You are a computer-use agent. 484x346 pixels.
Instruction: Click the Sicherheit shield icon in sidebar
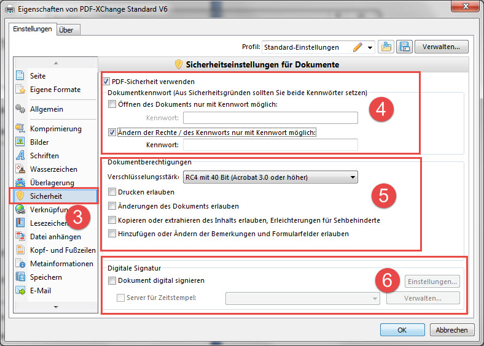(20, 196)
